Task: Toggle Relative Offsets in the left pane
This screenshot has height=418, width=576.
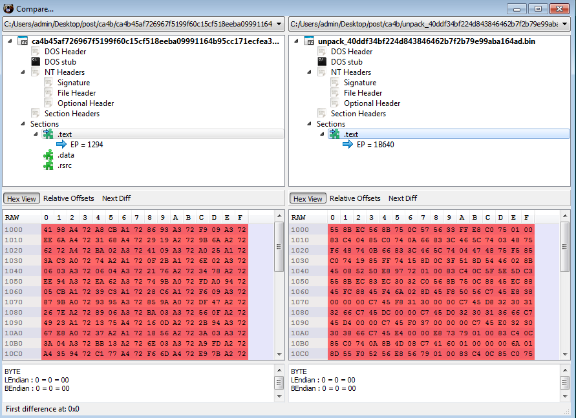Action: click(69, 198)
